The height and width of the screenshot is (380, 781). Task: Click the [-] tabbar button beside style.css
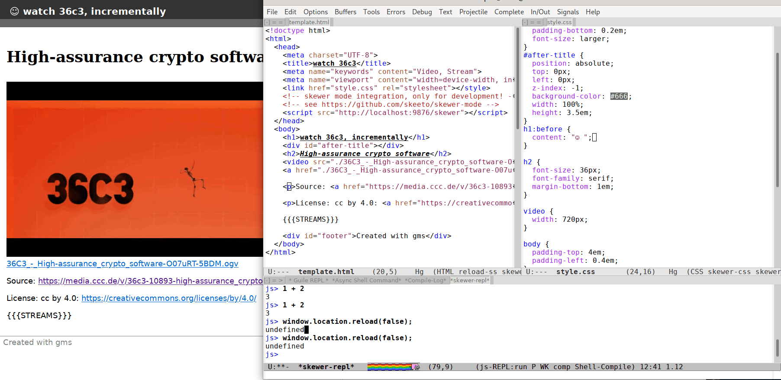[525, 22]
